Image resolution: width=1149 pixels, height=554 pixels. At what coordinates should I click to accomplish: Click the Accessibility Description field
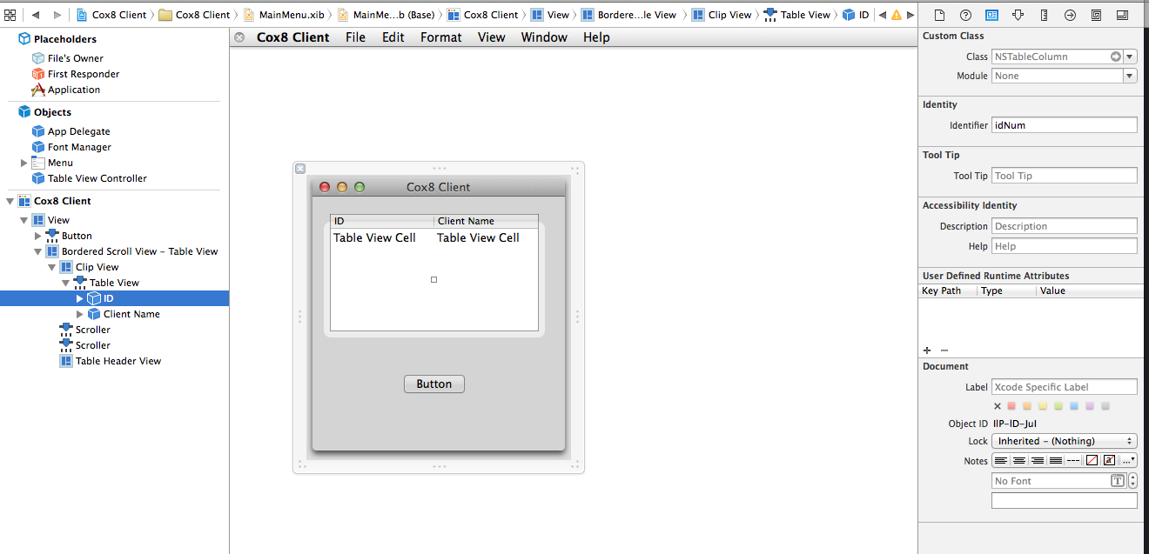[1065, 226]
